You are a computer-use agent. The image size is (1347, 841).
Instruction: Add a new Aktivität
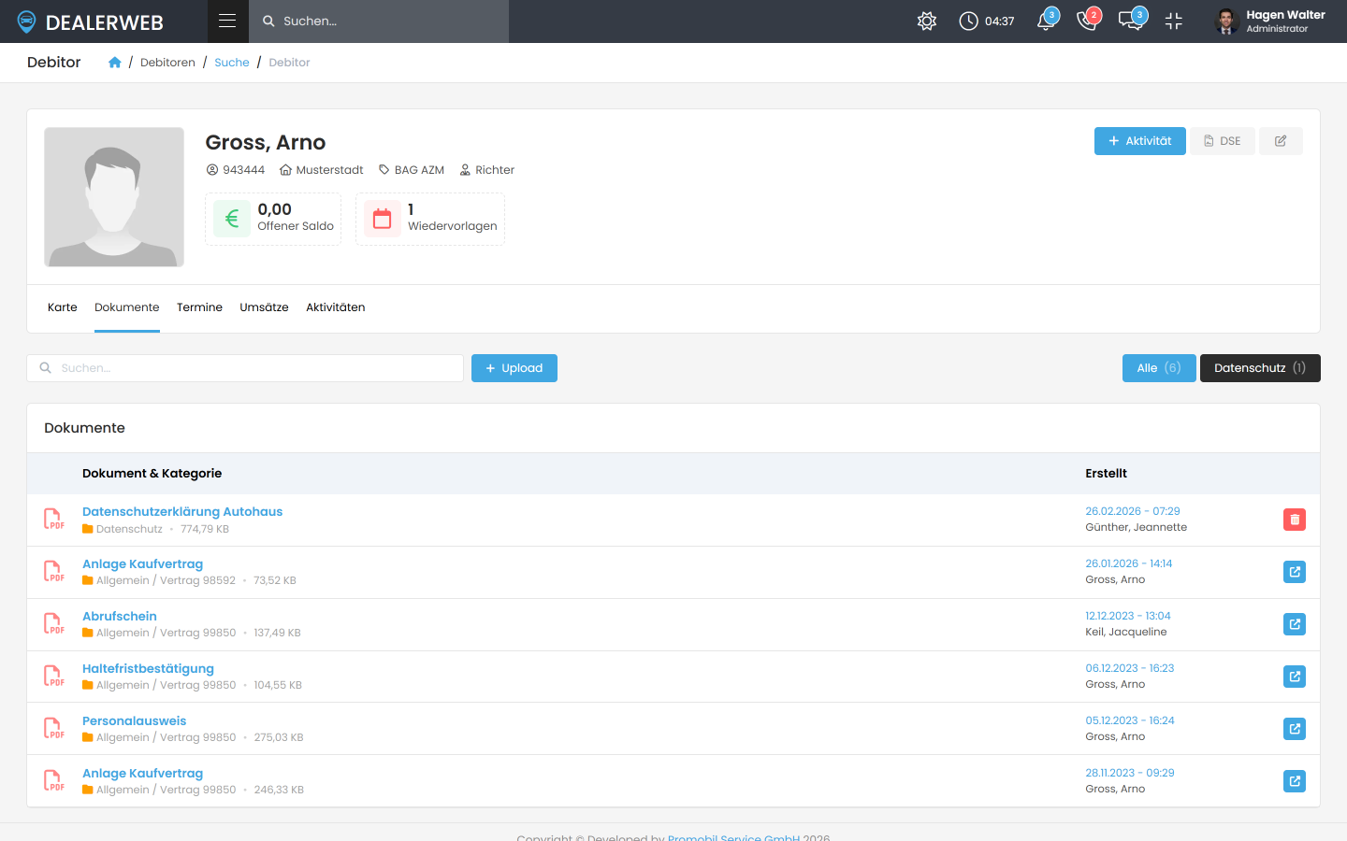tap(1140, 141)
